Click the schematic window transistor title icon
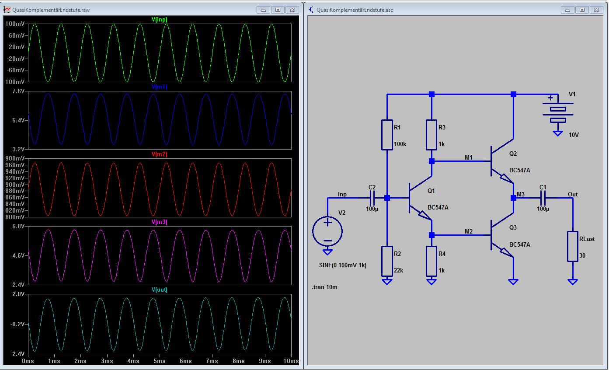Viewport: 609px width, 370px height. (x=311, y=10)
